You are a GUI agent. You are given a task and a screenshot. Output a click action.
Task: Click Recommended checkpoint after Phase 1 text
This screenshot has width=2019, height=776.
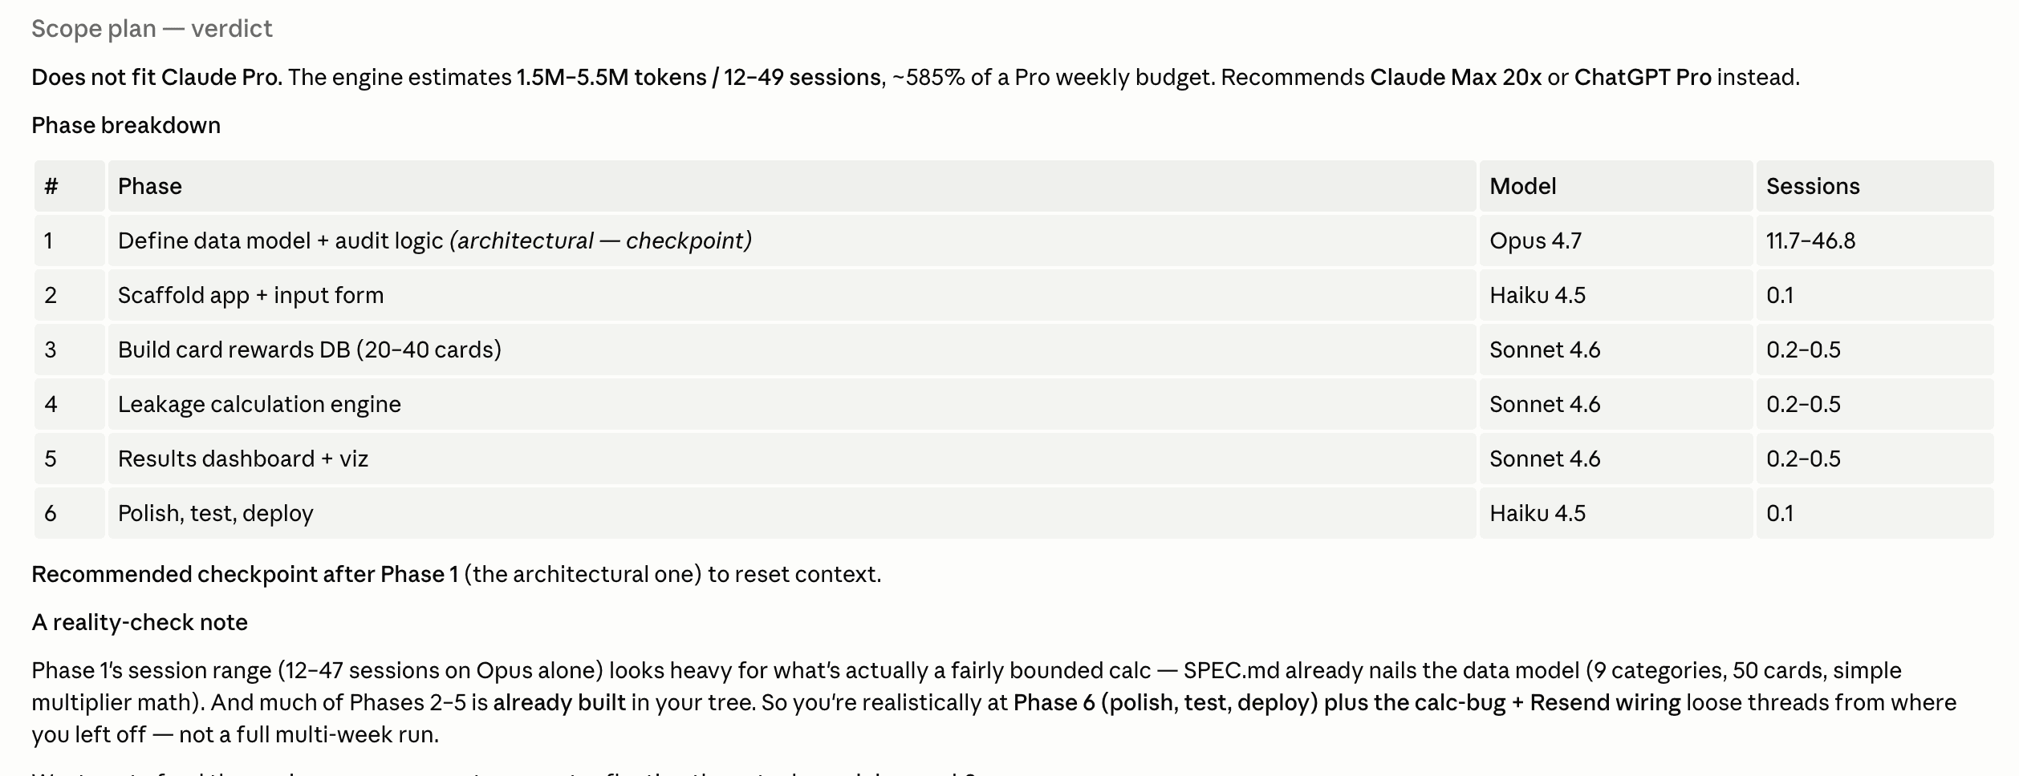click(245, 574)
